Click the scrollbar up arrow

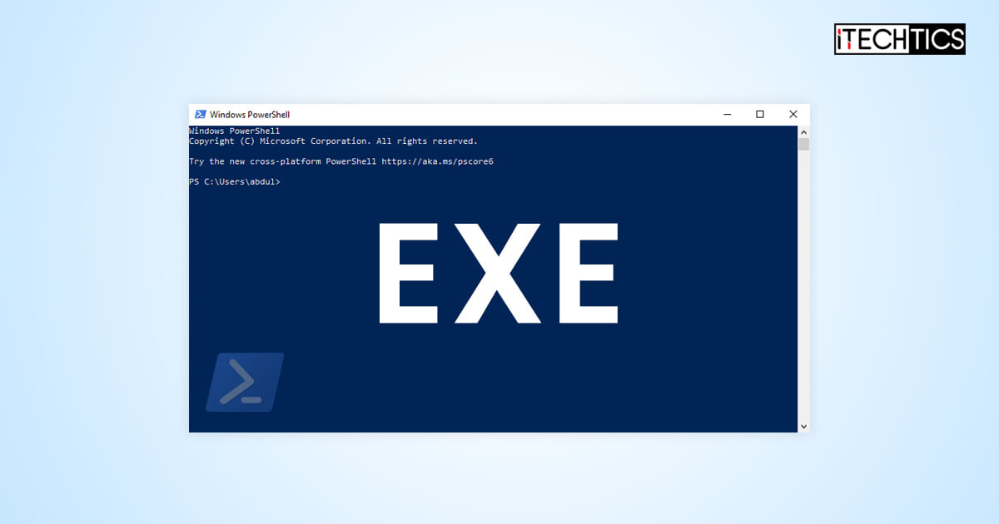[803, 131]
